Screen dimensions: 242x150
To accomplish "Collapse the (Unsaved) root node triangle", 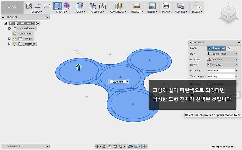I will pos(6,23).
